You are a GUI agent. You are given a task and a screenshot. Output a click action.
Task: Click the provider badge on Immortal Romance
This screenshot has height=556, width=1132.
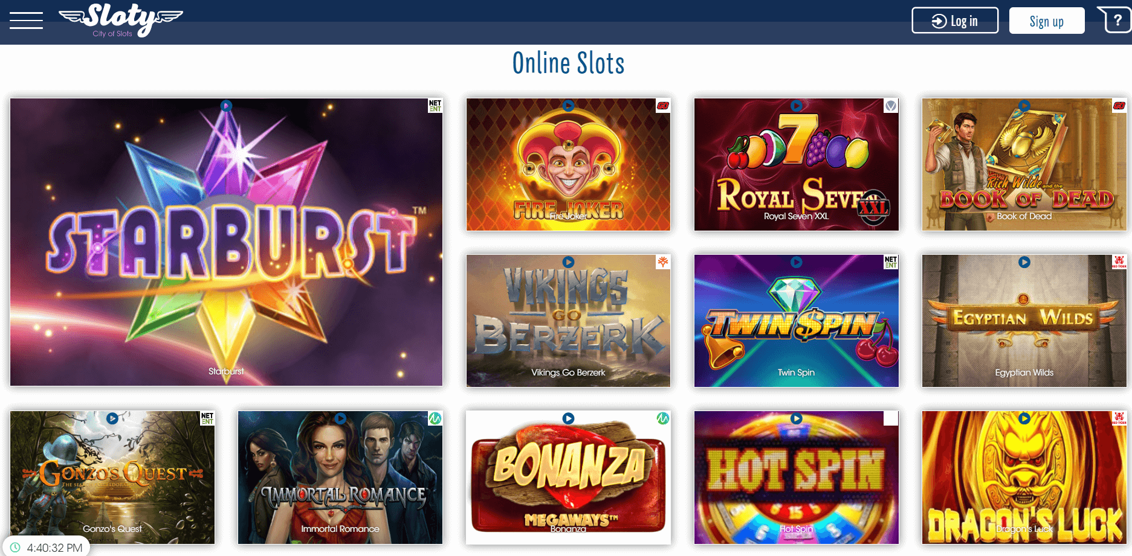tap(435, 418)
